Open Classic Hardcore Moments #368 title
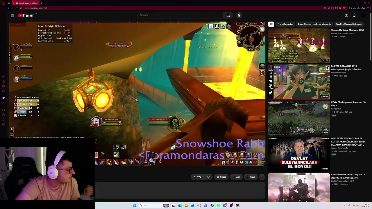The image size is (372, 209). tap(348, 30)
